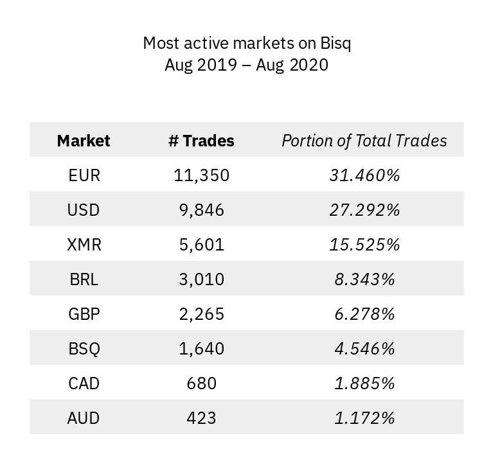500x465 pixels.
Task: Select the BSQ market cell
Action: [84, 349]
